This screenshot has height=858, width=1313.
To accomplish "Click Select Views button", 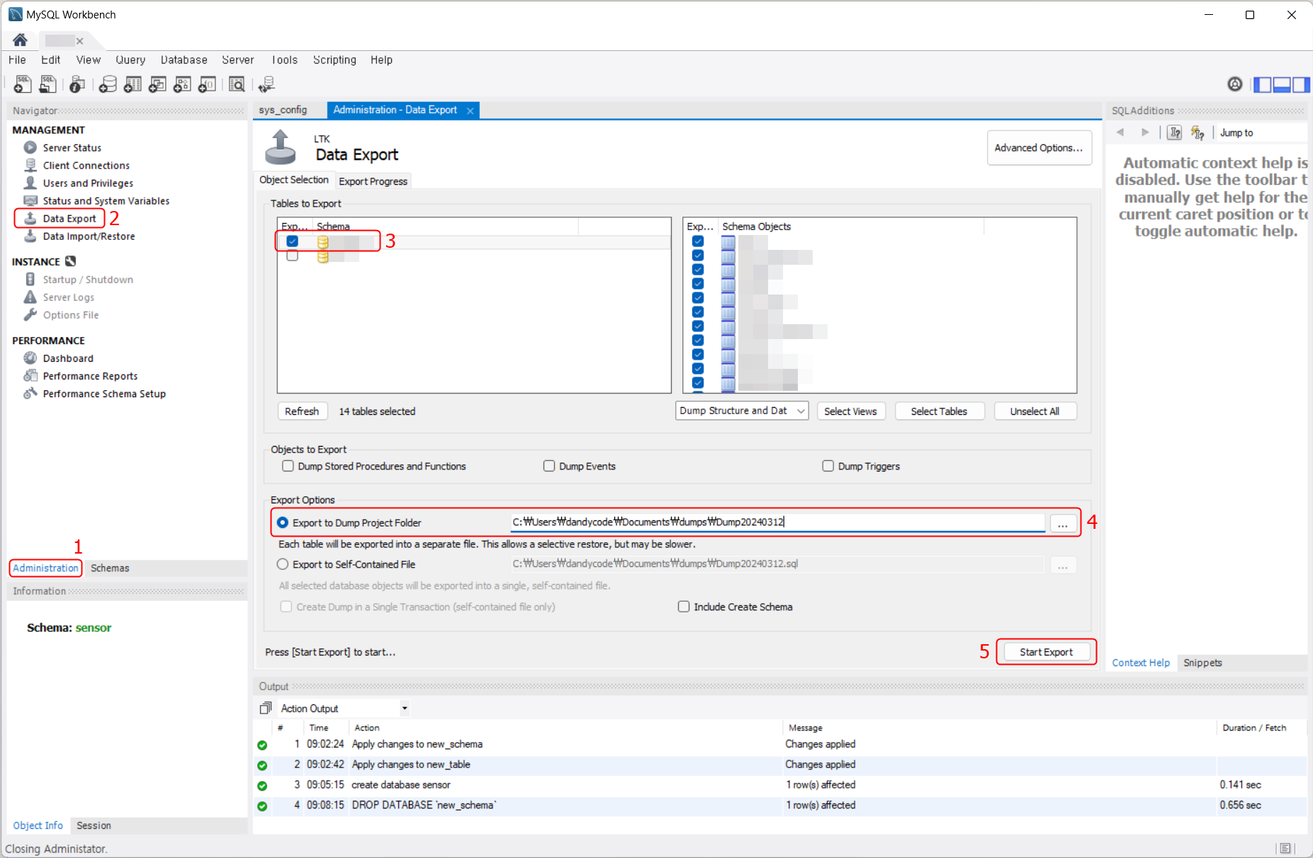I will [850, 411].
